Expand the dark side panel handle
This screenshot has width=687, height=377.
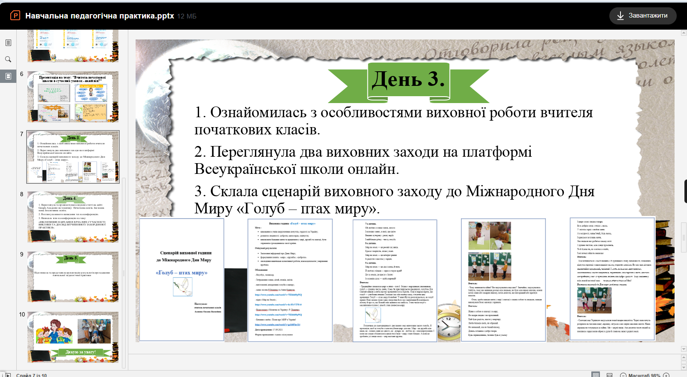pos(685,191)
